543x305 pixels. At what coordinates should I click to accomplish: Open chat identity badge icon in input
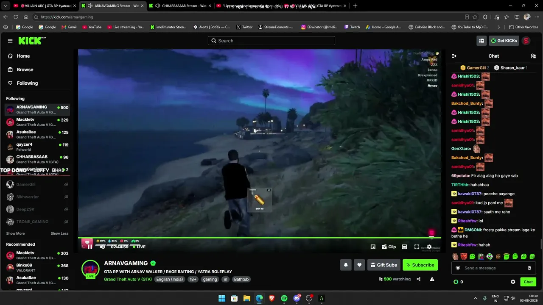pyautogui.click(x=458, y=268)
